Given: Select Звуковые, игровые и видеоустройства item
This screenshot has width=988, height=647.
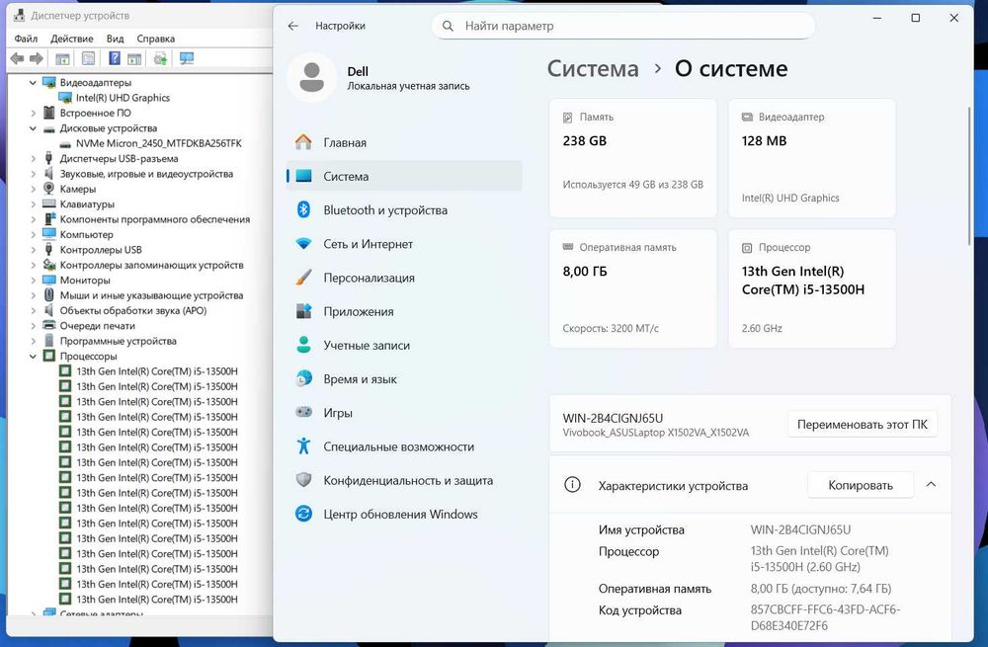Looking at the screenshot, I should point(146,174).
